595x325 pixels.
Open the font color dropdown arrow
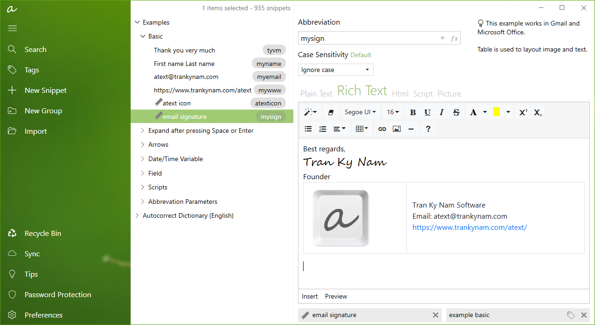click(x=485, y=112)
